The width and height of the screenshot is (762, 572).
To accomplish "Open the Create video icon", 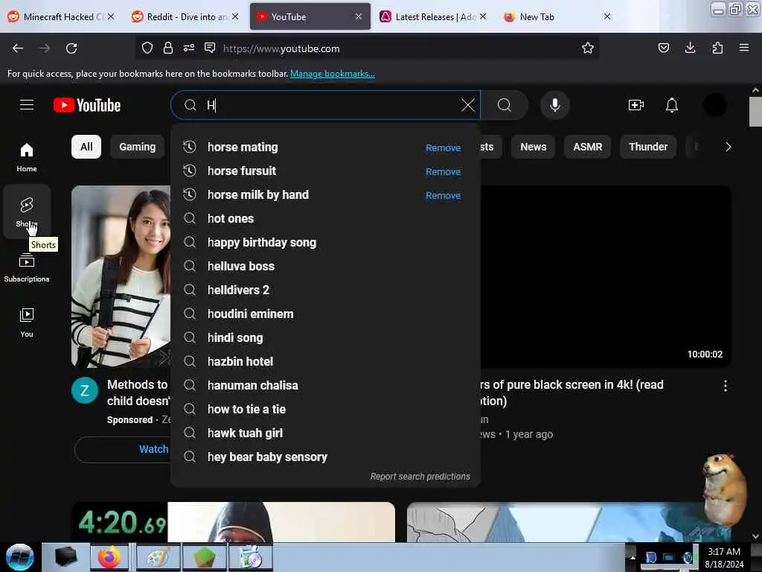I will pos(635,105).
